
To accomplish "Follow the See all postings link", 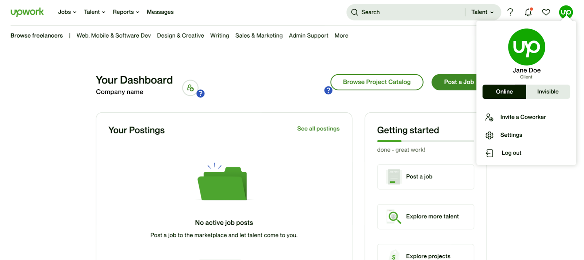I will (318, 129).
